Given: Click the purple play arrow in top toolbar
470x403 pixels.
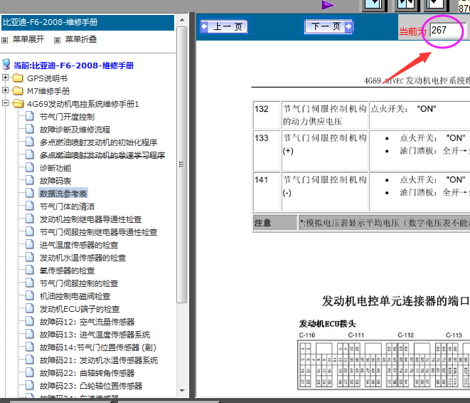Looking at the screenshot, I should pos(329,5).
